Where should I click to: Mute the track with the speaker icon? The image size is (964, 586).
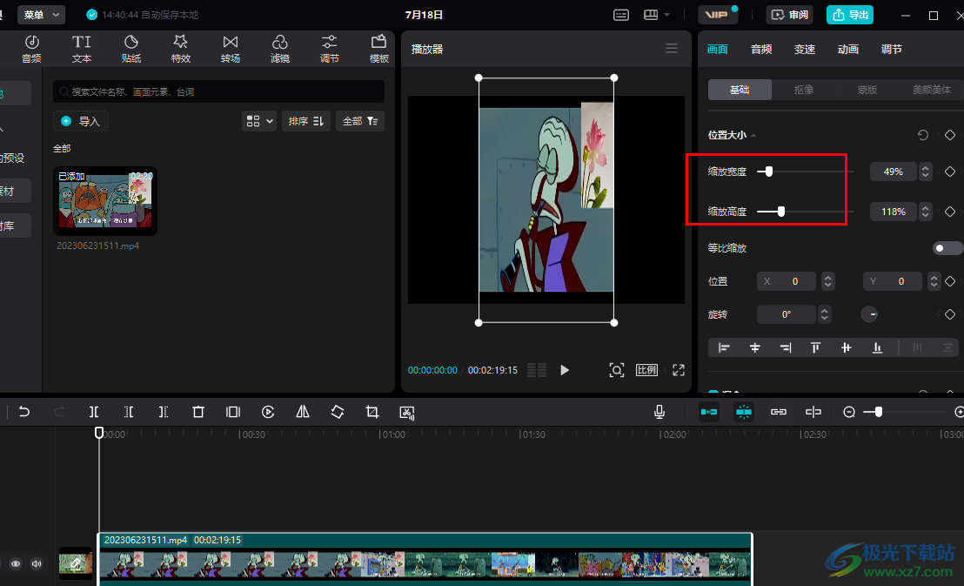point(37,563)
